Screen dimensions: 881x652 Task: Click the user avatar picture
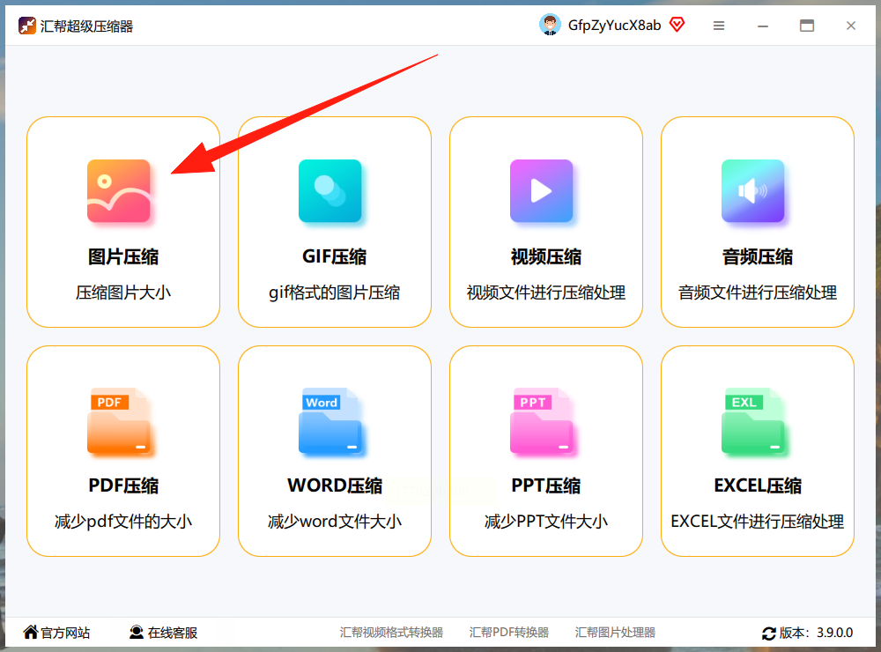550,25
